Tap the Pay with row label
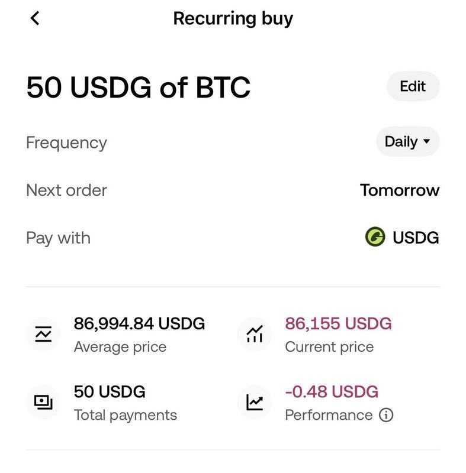Viewport: 466px width, 473px height. [58, 238]
